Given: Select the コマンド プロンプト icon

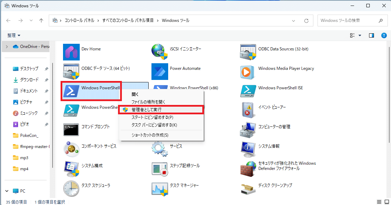Looking at the screenshot, I should click(71, 130).
